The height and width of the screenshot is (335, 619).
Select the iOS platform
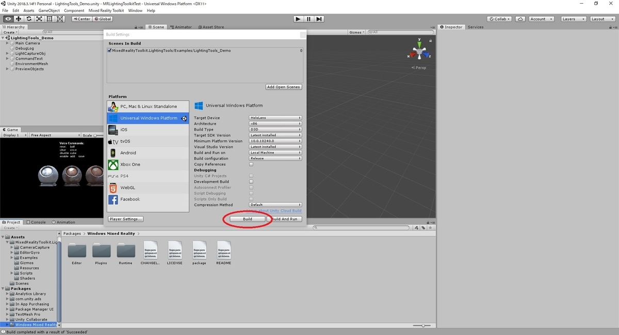148,130
